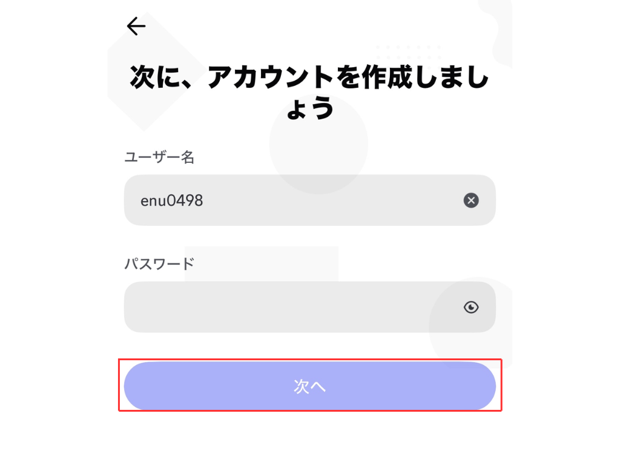This screenshot has height=465, width=620.
Task: Go back using the arrow icon
Action: (136, 26)
